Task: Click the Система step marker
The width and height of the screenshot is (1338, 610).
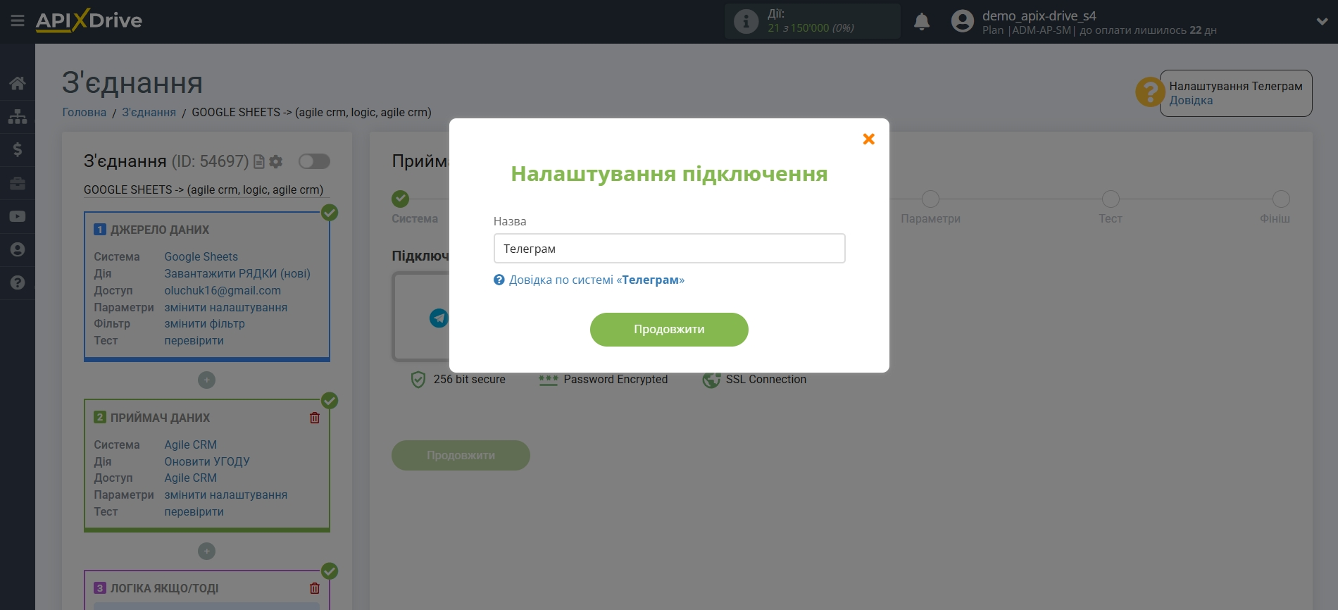Action: [x=400, y=199]
